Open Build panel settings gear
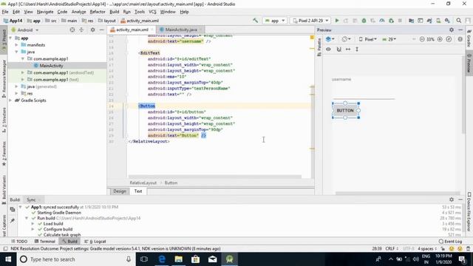Screen dimensions: 473x266 pos(452,199)
